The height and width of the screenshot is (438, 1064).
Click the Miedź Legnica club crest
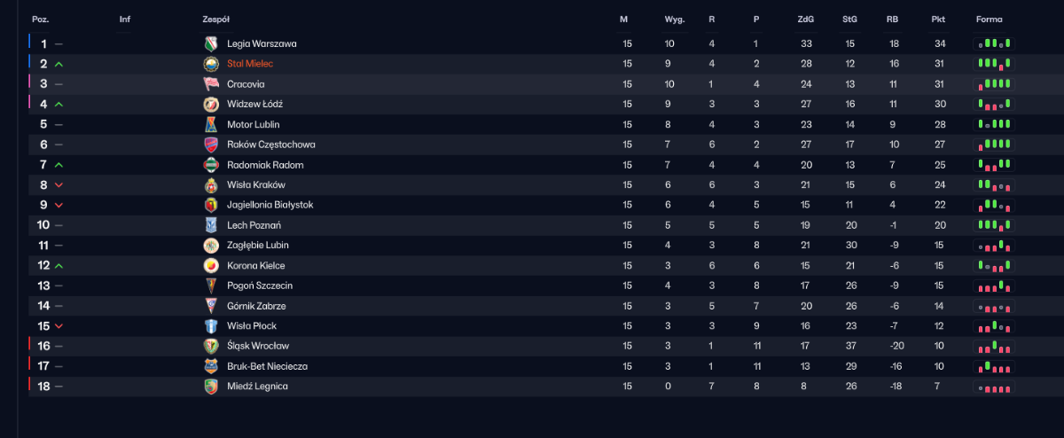click(x=211, y=386)
